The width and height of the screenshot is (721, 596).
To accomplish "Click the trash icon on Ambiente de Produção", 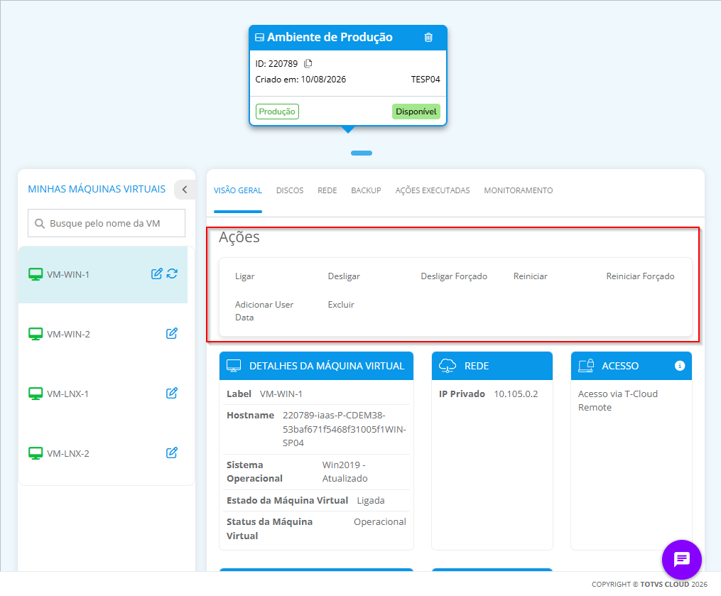I will click(428, 37).
